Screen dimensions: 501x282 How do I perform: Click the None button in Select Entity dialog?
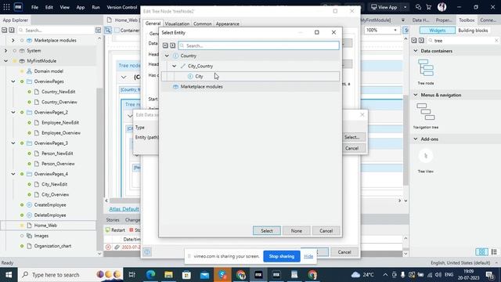[296, 230]
